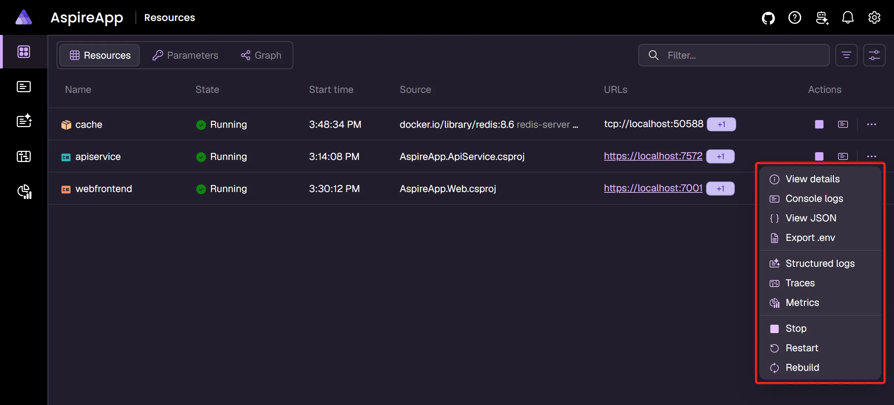Screen dimensions: 894x405
Task: Go to Metrics page in sidebar
Action: pyautogui.click(x=24, y=191)
